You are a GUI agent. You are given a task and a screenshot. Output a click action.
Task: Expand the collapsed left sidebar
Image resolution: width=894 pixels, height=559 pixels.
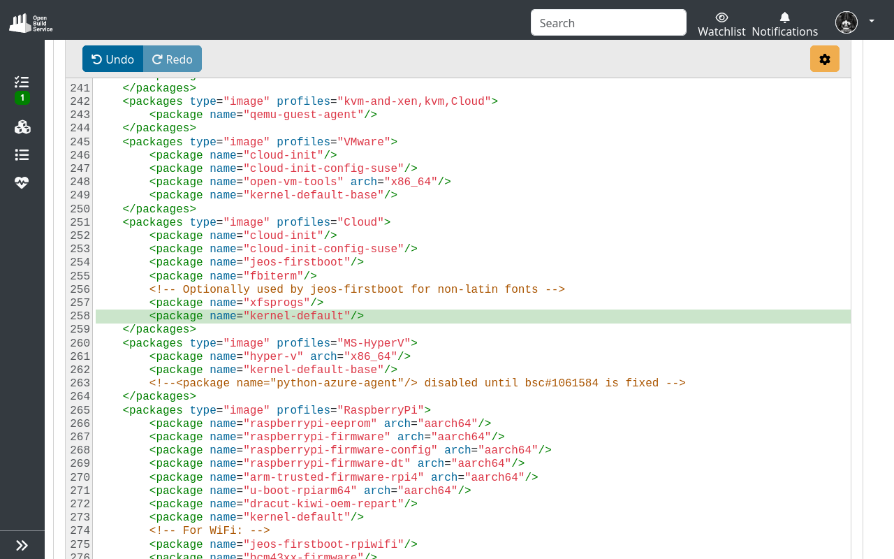click(x=22, y=545)
